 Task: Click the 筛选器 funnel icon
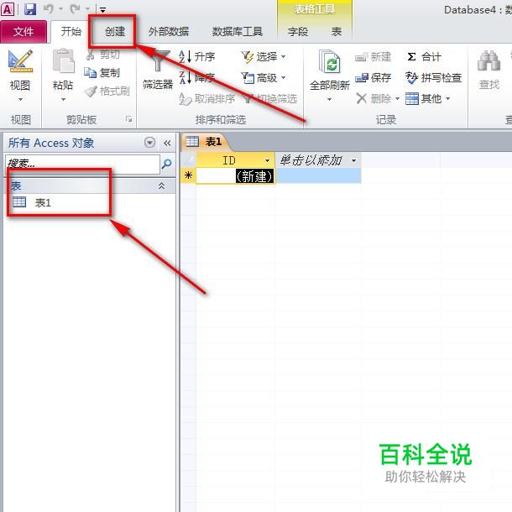[158, 60]
